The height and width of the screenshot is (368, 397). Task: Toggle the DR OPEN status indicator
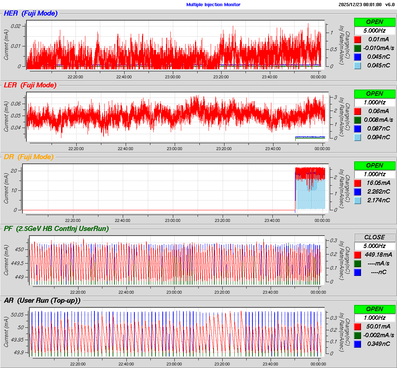click(374, 165)
